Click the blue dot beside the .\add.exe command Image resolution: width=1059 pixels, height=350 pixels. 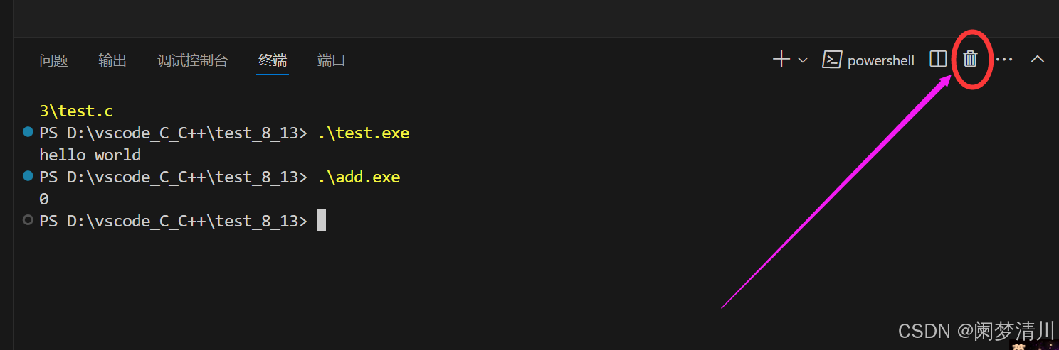click(28, 175)
